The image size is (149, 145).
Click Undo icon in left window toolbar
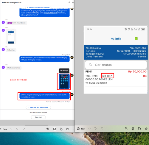(17, 129)
